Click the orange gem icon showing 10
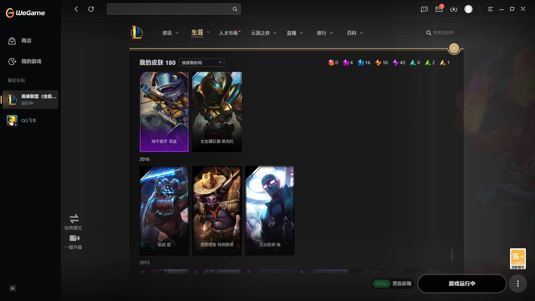 (x=378, y=63)
